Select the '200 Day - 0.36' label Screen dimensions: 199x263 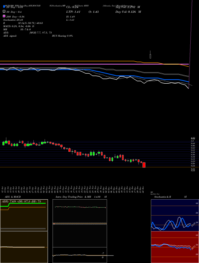click(15, 17)
